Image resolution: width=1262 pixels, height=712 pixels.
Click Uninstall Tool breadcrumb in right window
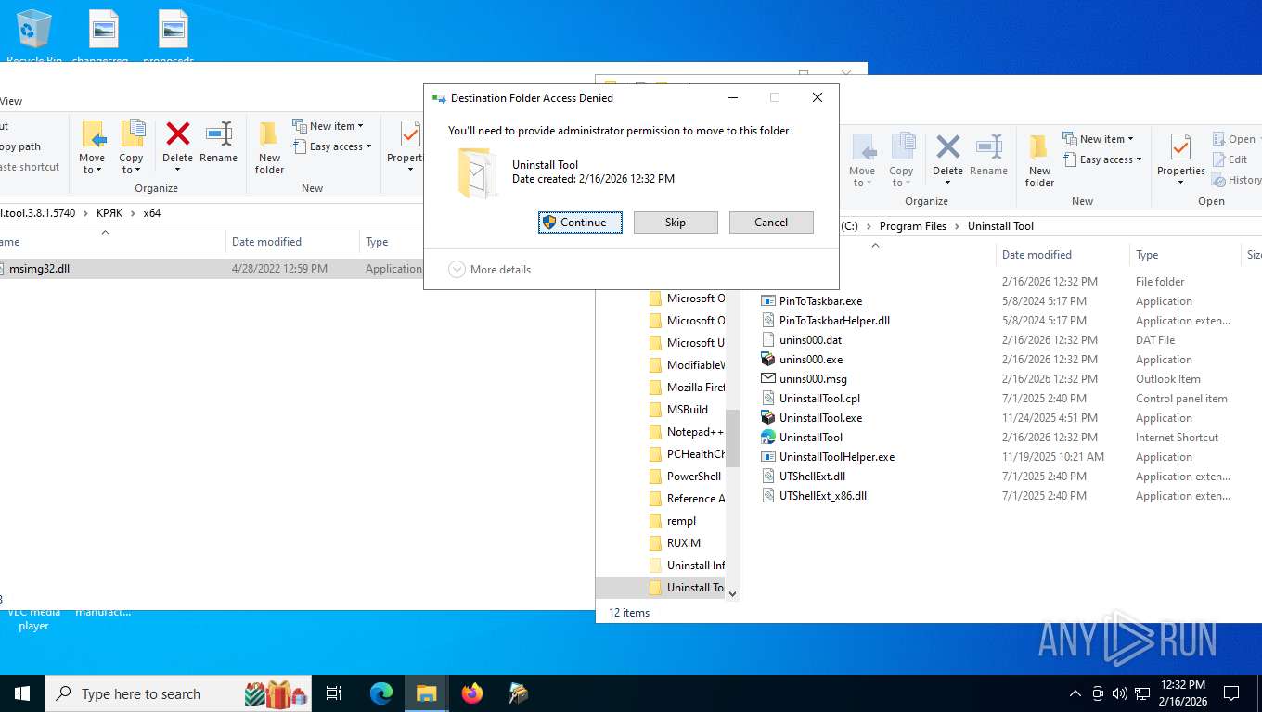1000,226
